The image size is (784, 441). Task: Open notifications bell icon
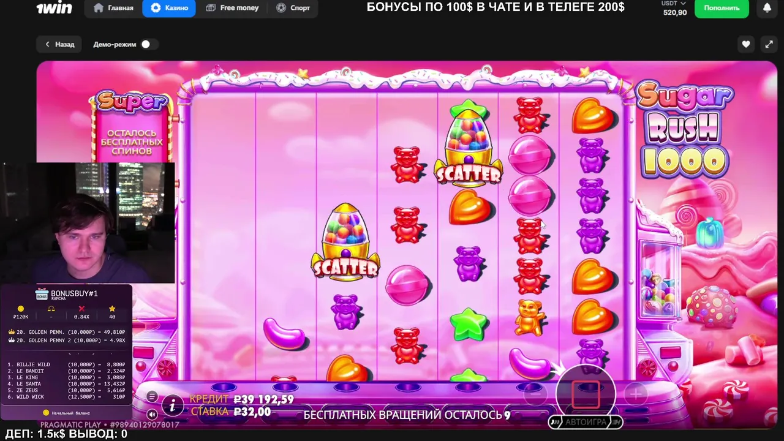(x=767, y=8)
